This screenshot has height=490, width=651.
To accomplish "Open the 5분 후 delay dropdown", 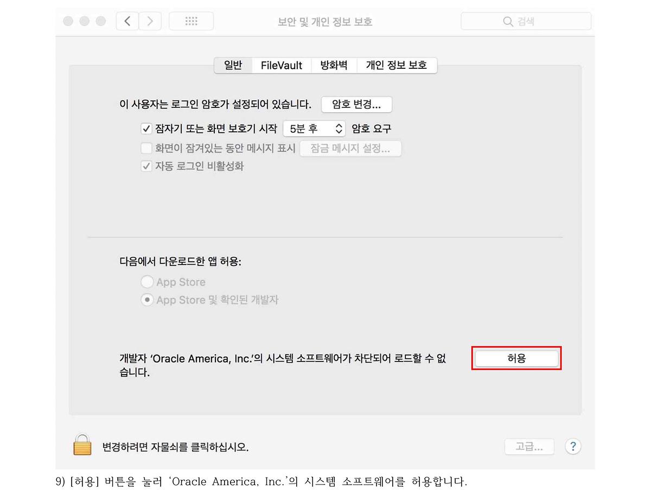I will pyautogui.click(x=314, y=129).
